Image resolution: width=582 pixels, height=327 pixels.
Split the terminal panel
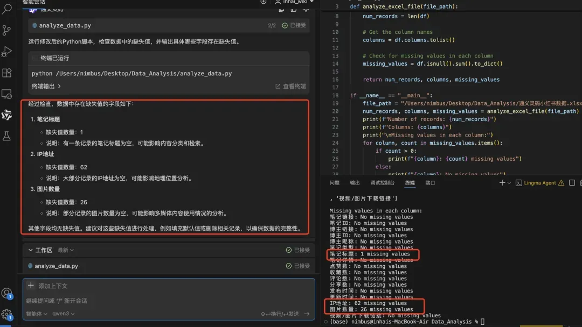572,182
